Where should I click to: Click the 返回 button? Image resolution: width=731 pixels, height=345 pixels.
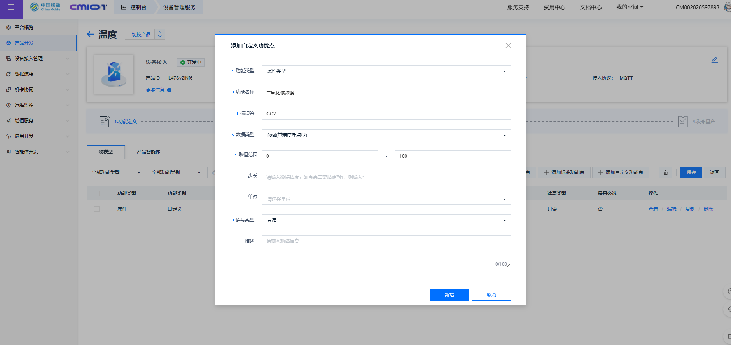(x=715, y=172)
